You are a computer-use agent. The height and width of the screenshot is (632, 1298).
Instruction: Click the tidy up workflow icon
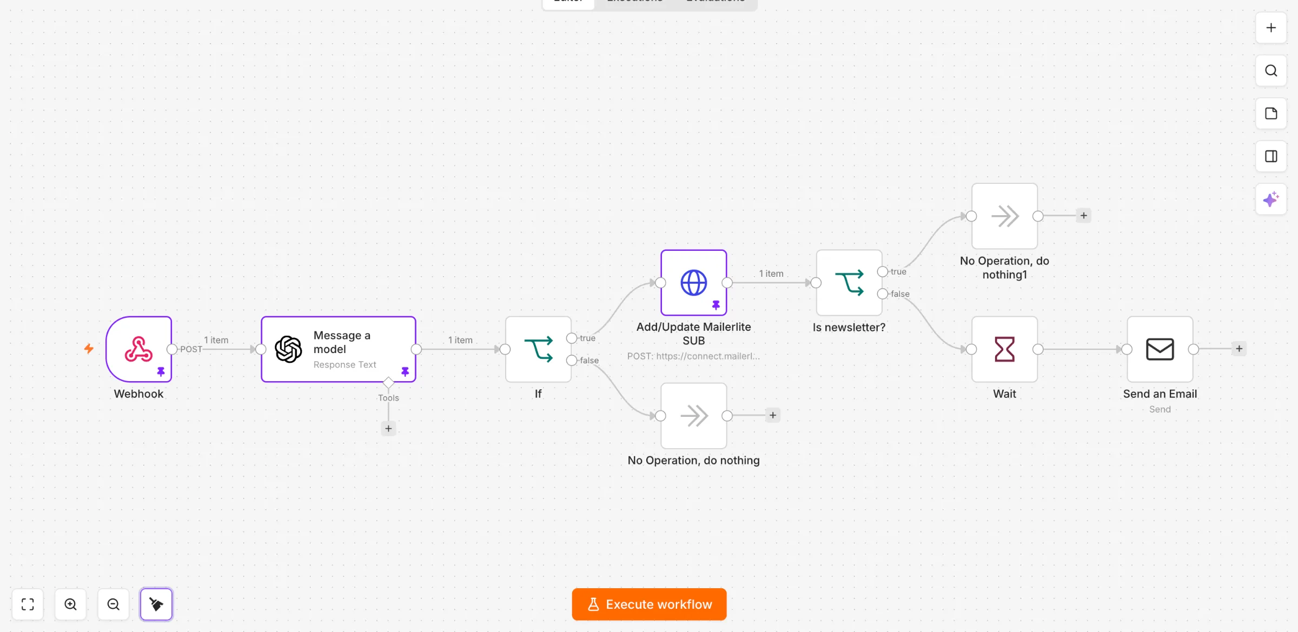point(156,604)
